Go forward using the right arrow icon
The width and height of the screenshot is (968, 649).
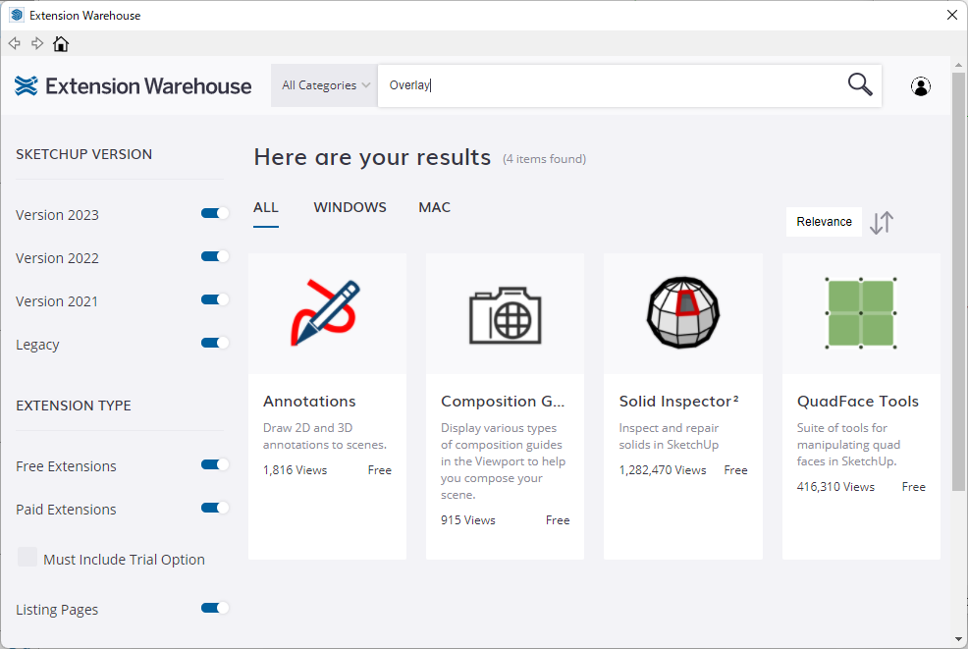pos(37,43)
